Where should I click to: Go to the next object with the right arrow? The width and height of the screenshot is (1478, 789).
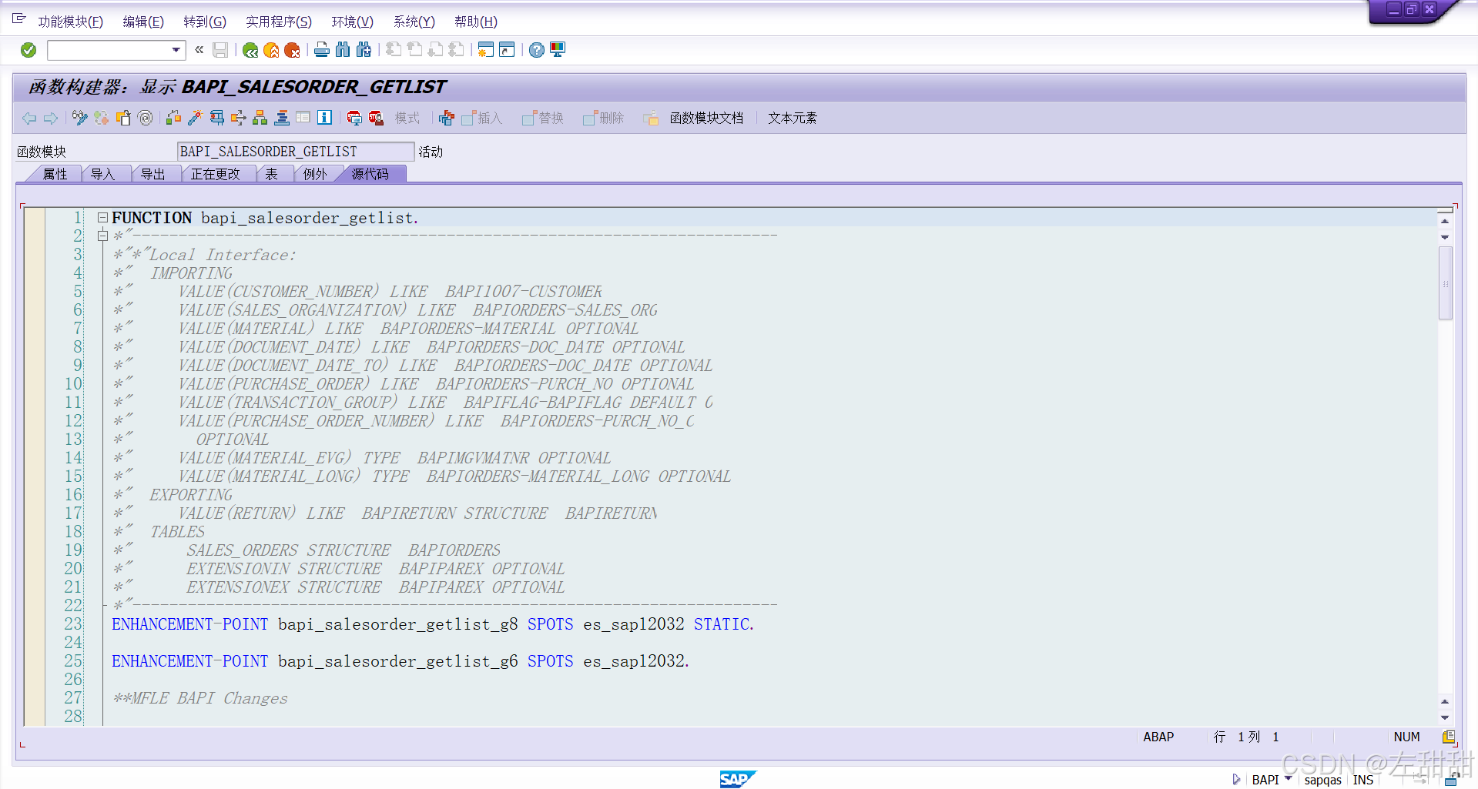[x=51, y=118]
